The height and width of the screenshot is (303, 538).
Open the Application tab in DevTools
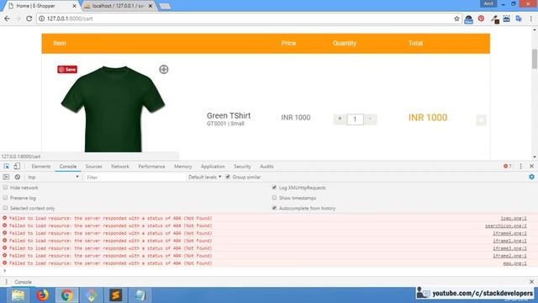coord(213,167)
